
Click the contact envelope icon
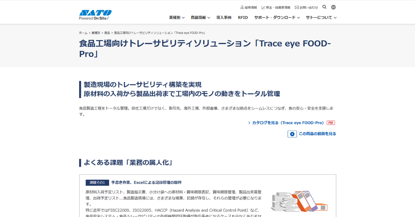tap(297, 7)
